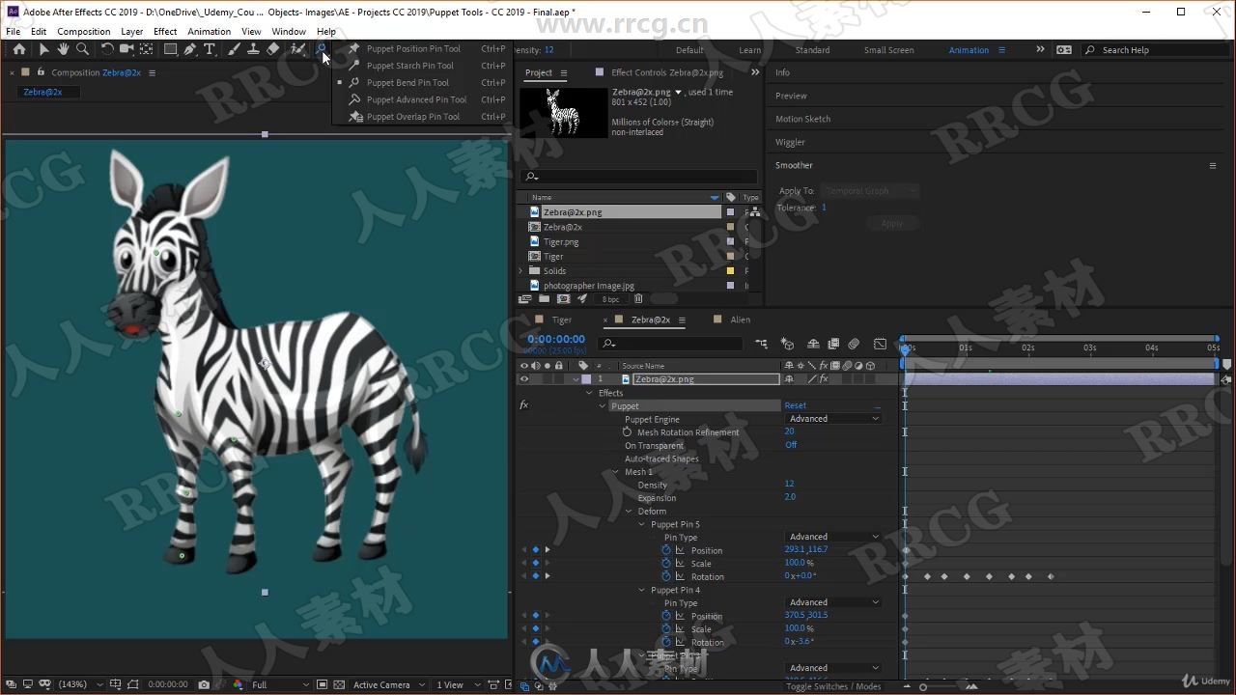Screen dimensions: 1236x695
Task: Open the Animation menu
Action: tap(209, 31)
